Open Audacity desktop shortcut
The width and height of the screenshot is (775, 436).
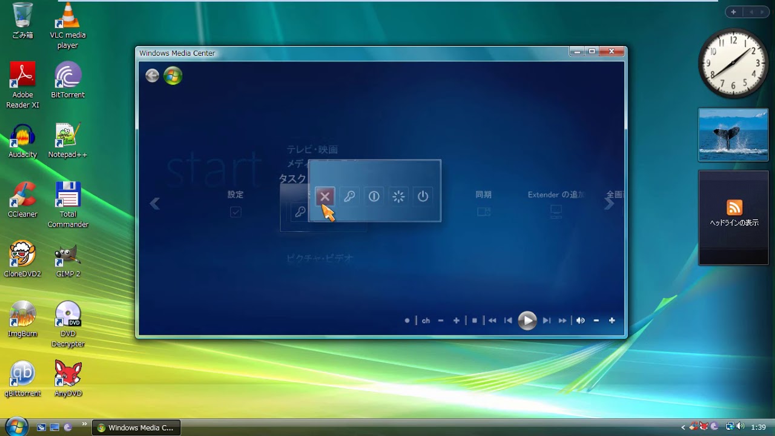(22, 140)
